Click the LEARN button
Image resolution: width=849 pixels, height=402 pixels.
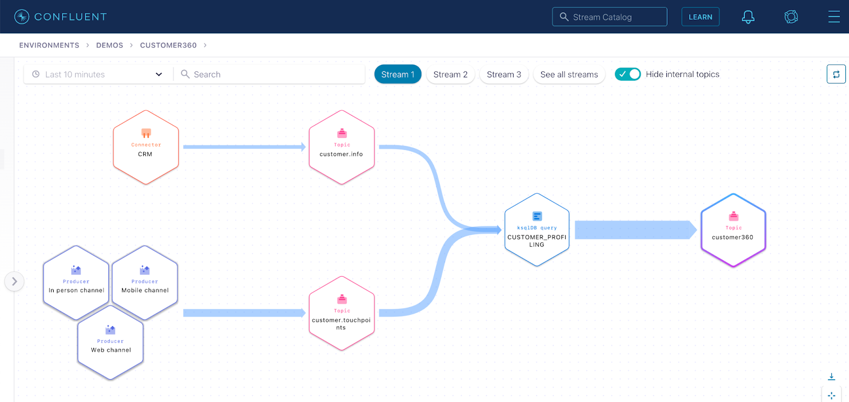pos(700,17)
